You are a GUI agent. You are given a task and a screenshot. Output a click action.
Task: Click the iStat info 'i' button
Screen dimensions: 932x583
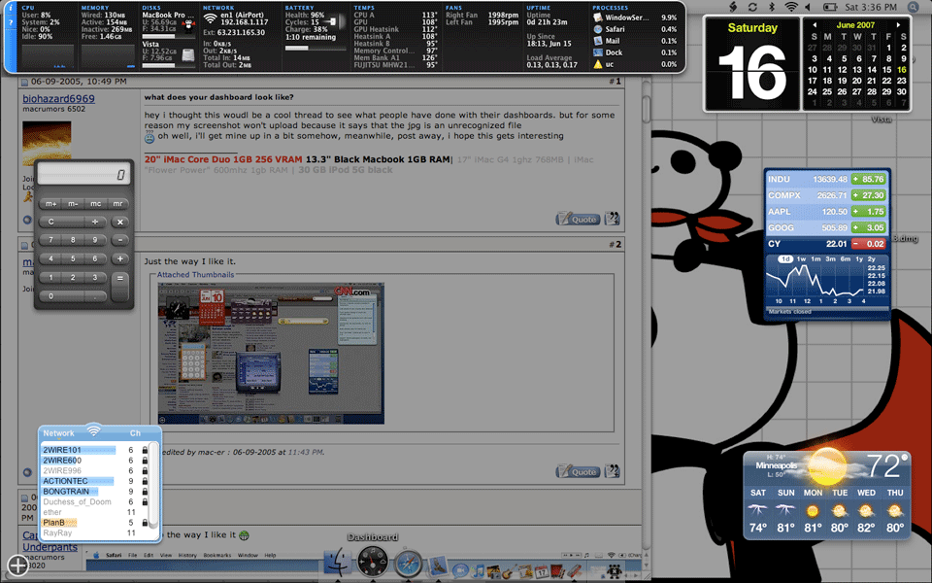tap(10, 9)
